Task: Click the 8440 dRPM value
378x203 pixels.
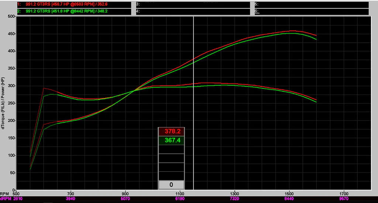Action: [289, 198]
